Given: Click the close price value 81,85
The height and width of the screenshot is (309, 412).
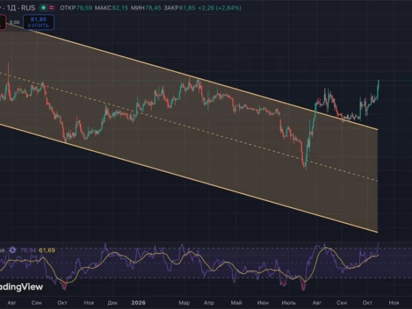Looking at the screenshot, I should [x=187, y=8].
